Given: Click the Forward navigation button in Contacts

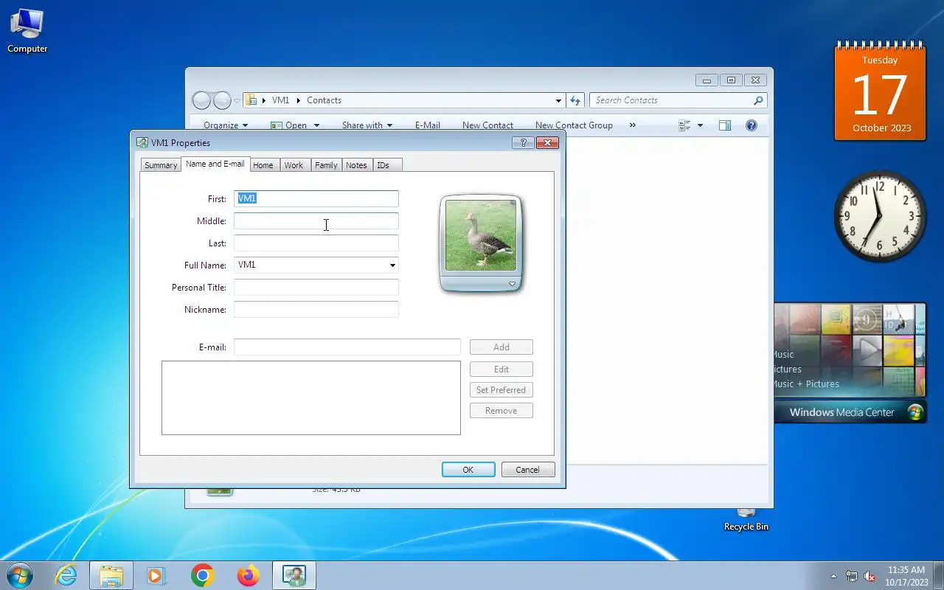Looking at the screenshot, I should coord(222,100).
